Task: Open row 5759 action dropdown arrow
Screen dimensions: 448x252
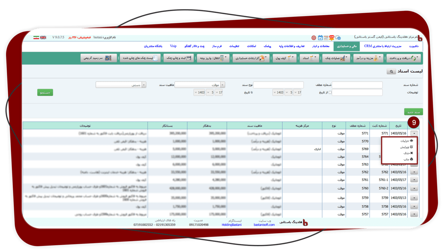Action: pos(414,198)
